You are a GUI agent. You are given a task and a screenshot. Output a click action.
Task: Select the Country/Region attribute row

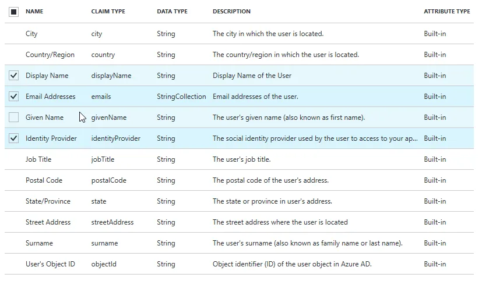[x=50, y=55]
